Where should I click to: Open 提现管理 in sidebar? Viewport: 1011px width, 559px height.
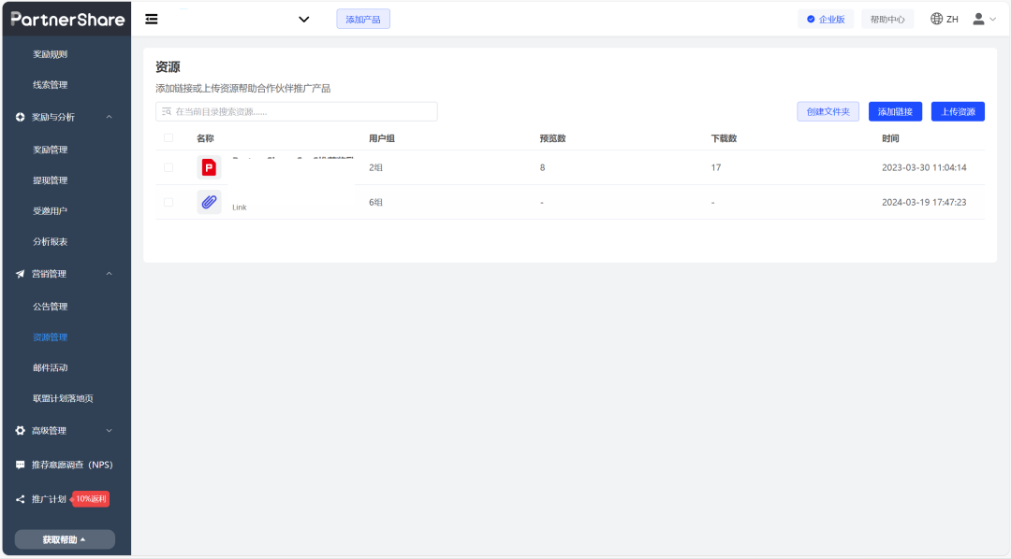pos(51,180)
